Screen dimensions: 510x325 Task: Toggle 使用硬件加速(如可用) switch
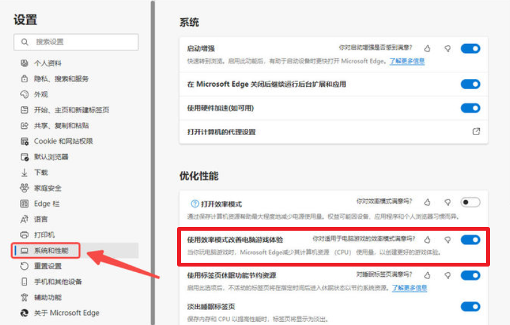pyautogui.click(x=470, y=107)
